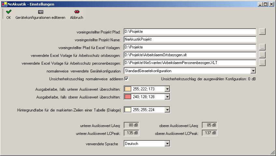This screenshot has height=156, width=276.
Task: Browse for ortsbezogen Excel template file
Action: pos(262,55)
